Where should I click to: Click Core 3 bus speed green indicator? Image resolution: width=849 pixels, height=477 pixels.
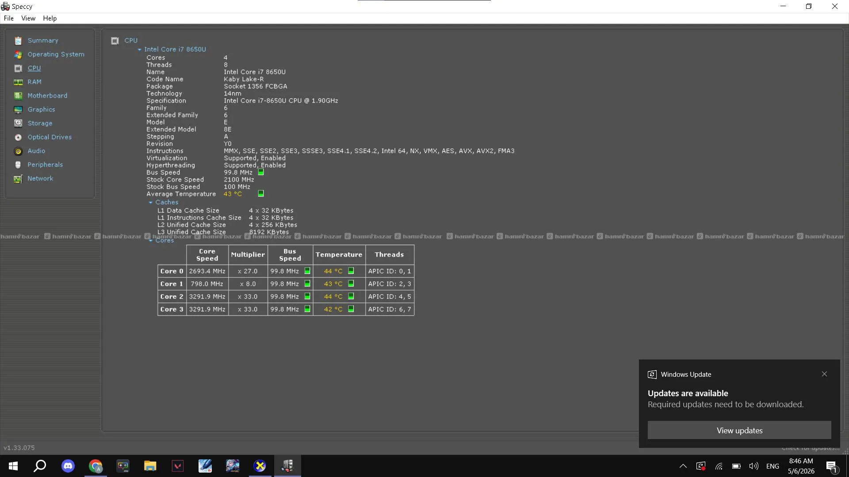[x=307, y=309]
